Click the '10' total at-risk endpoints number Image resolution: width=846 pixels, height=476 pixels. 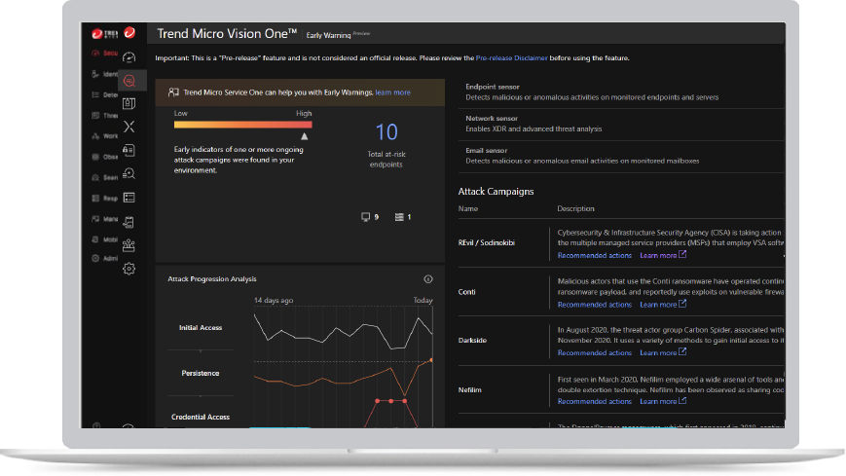(x=386, y=132)
